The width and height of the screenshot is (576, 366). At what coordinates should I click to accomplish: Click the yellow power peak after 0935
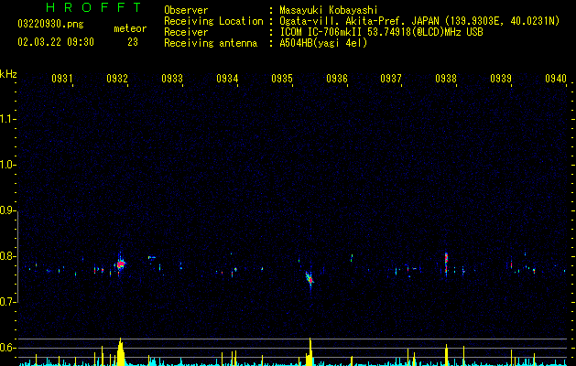click(x=310, y=352)
